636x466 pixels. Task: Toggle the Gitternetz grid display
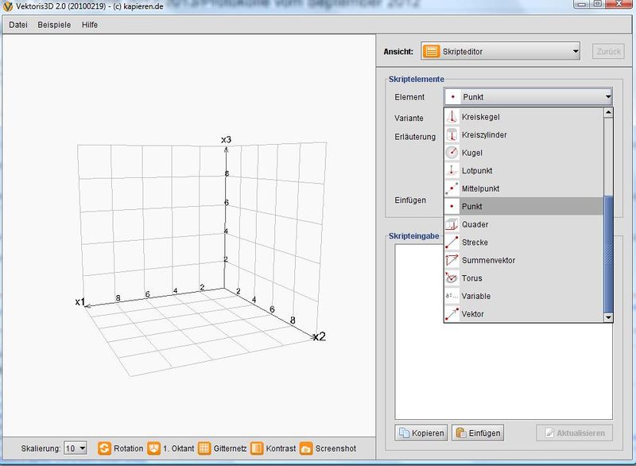point(204,449)
